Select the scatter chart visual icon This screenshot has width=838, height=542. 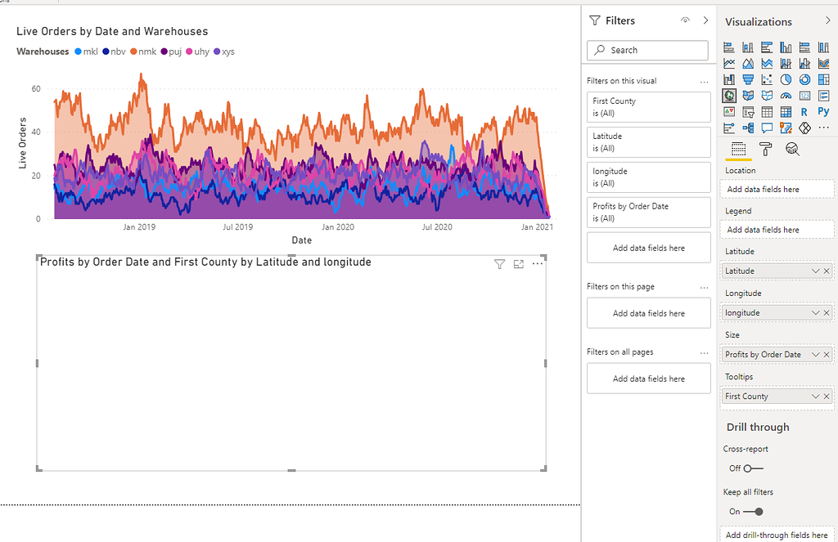pyautogui.click(x=767, y=79)
